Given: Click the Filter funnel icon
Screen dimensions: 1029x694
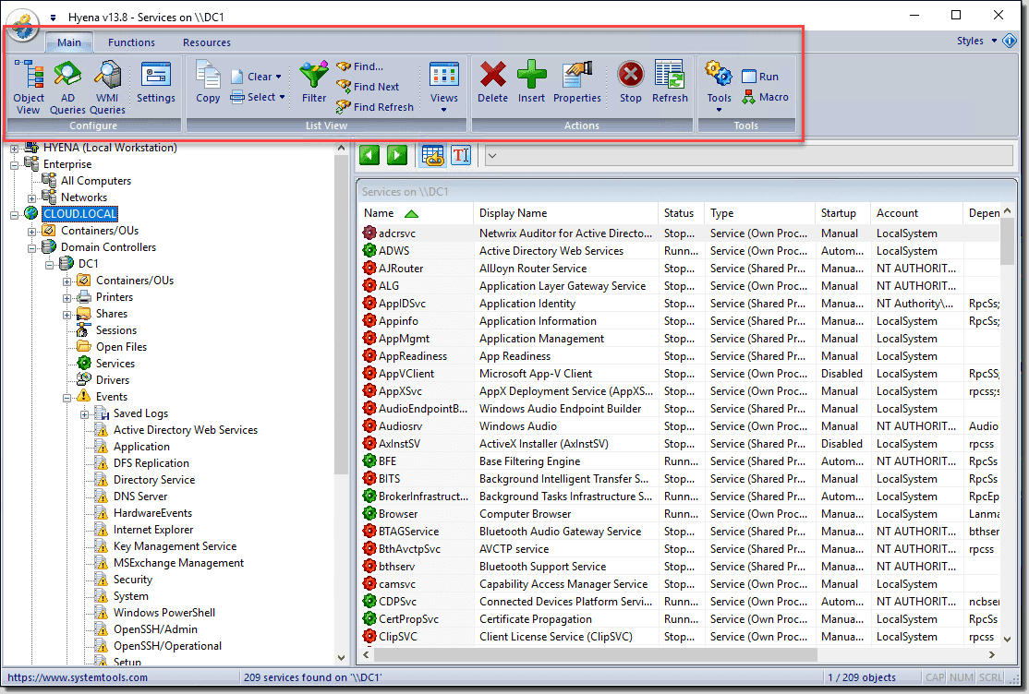Looking at the screenshot, I should point(314,82).
